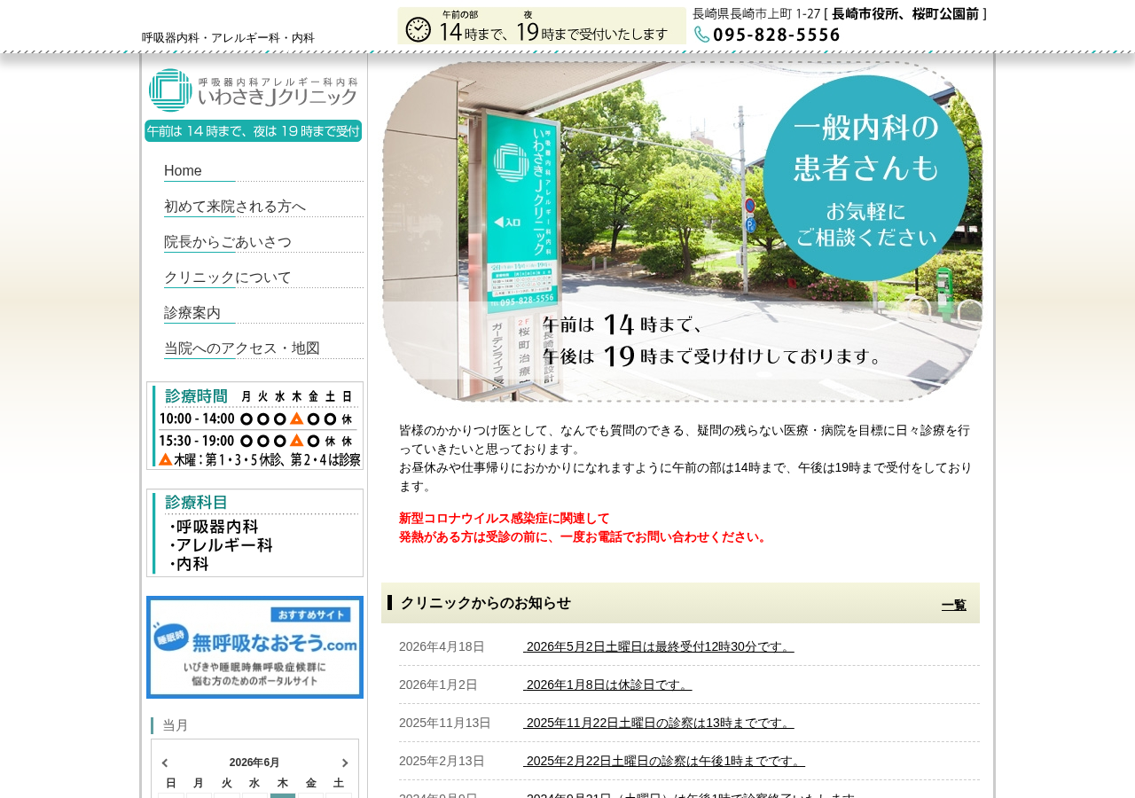
Task: Click the 診療科目 departments image
Action: pyautogui.click(x=254, y=533)
